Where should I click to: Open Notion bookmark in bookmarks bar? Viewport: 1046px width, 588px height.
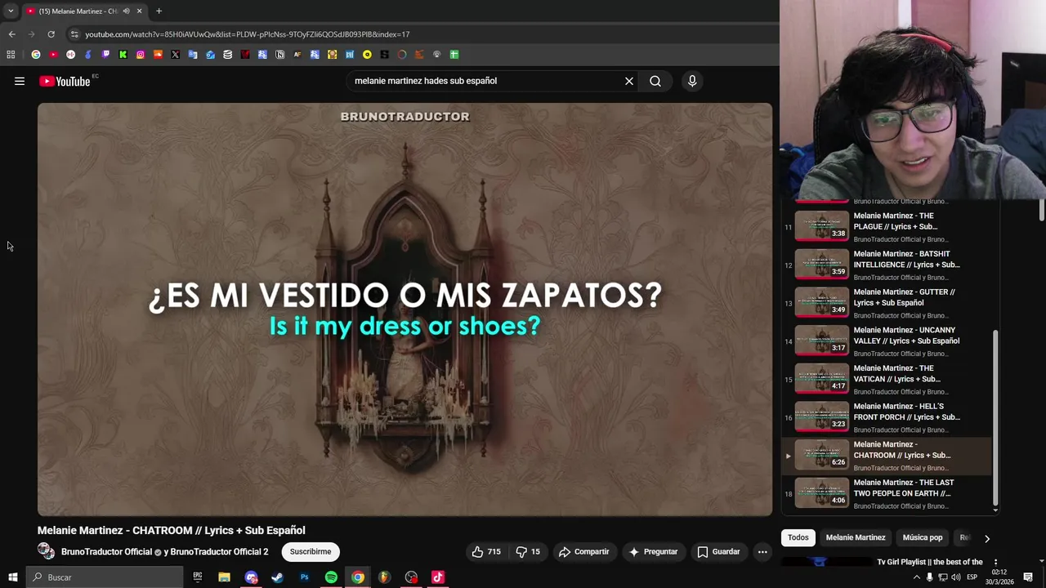pos(279,55)
